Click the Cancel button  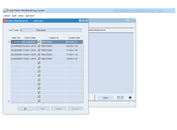(76, 109)
